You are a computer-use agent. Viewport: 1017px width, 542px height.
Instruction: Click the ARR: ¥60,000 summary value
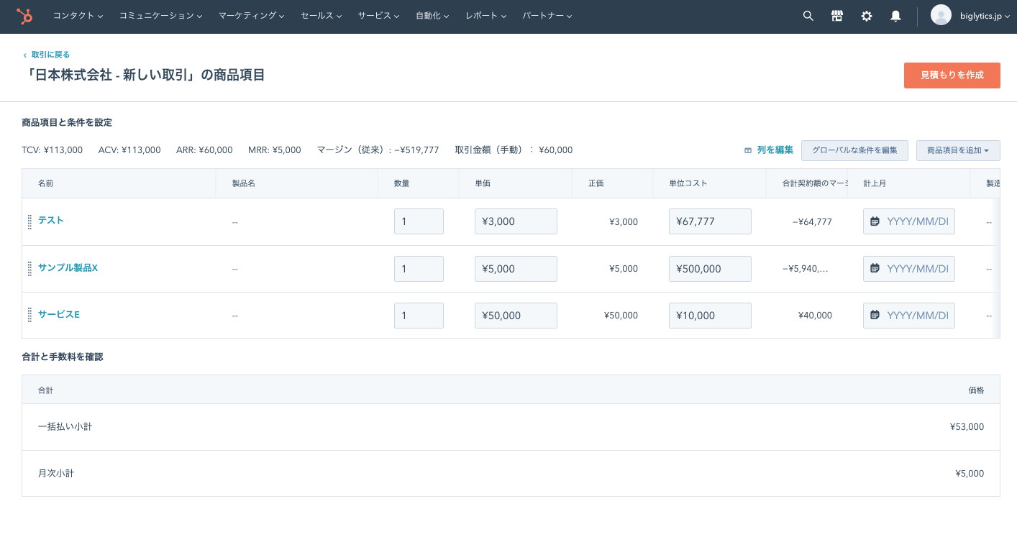tap(204, 150)
